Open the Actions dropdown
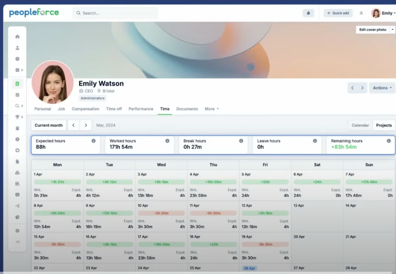 382,88
